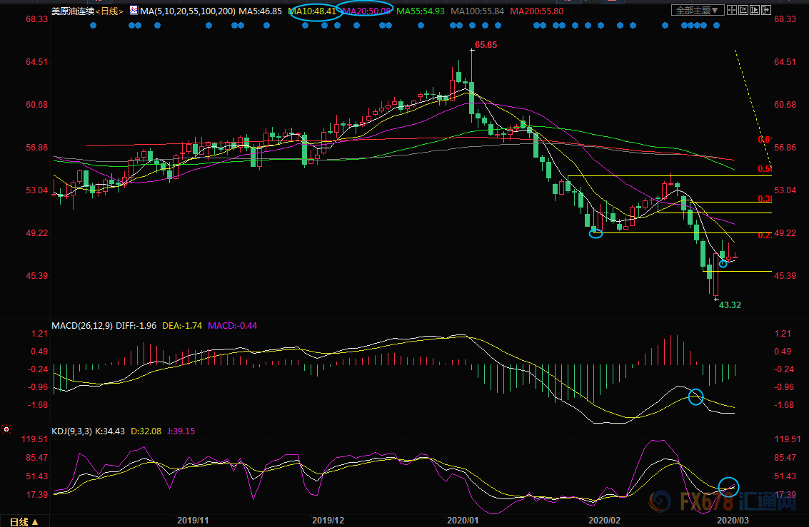Click the rightmost blue event dot at chart top
This screenshot has width=809, height=527.
(x=715, y=25)
